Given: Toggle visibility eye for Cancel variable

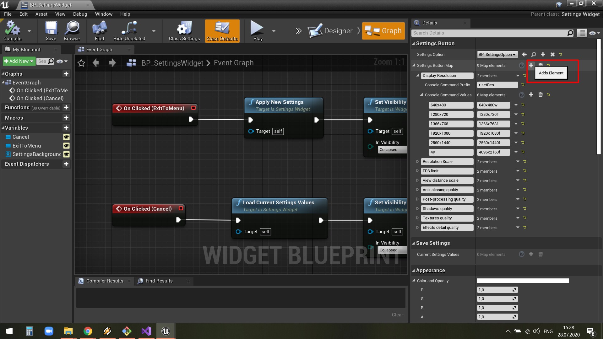Looking at the screenshot, I should tap(66, 137).
